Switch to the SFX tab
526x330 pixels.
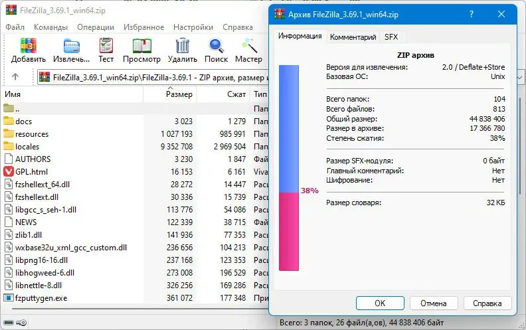[x=391, y=37]
